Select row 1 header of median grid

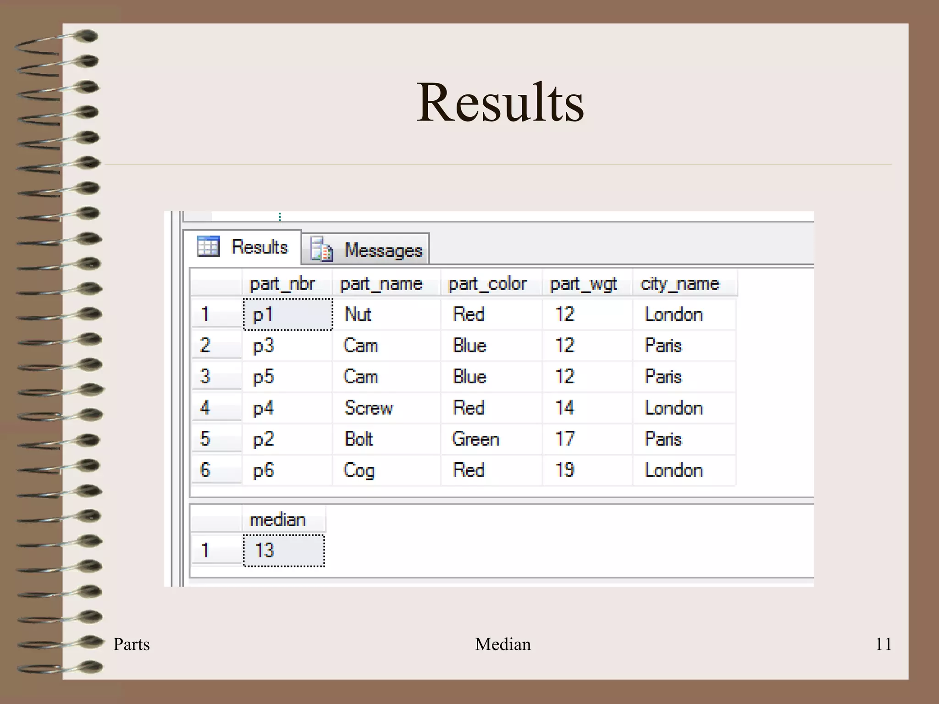tap(215, 550)
